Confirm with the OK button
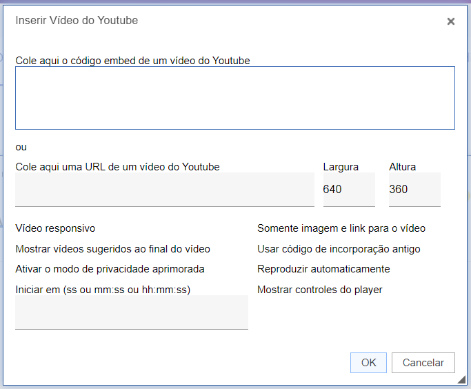471x389 pixels. tap(368, 363)
